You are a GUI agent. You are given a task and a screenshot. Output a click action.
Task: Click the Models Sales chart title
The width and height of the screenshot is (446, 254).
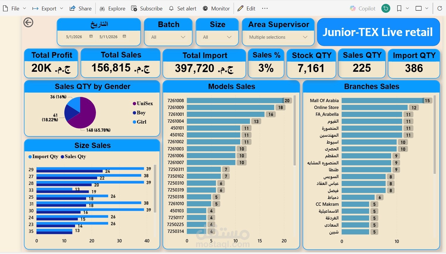click(x=231, y=87)
